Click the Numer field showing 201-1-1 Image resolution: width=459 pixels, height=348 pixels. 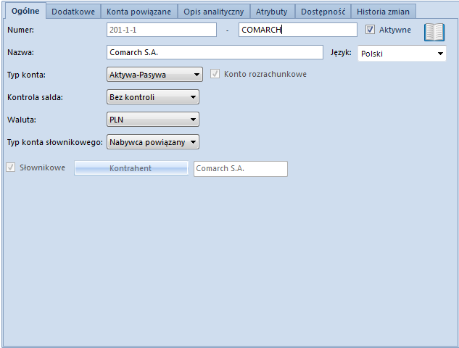coord(162,30)
